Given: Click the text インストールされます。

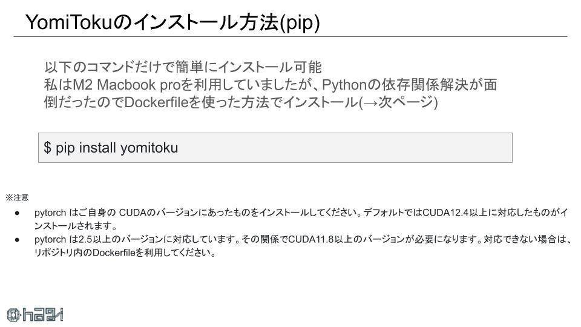Looking at the screenshot, I should coord(76,226).
